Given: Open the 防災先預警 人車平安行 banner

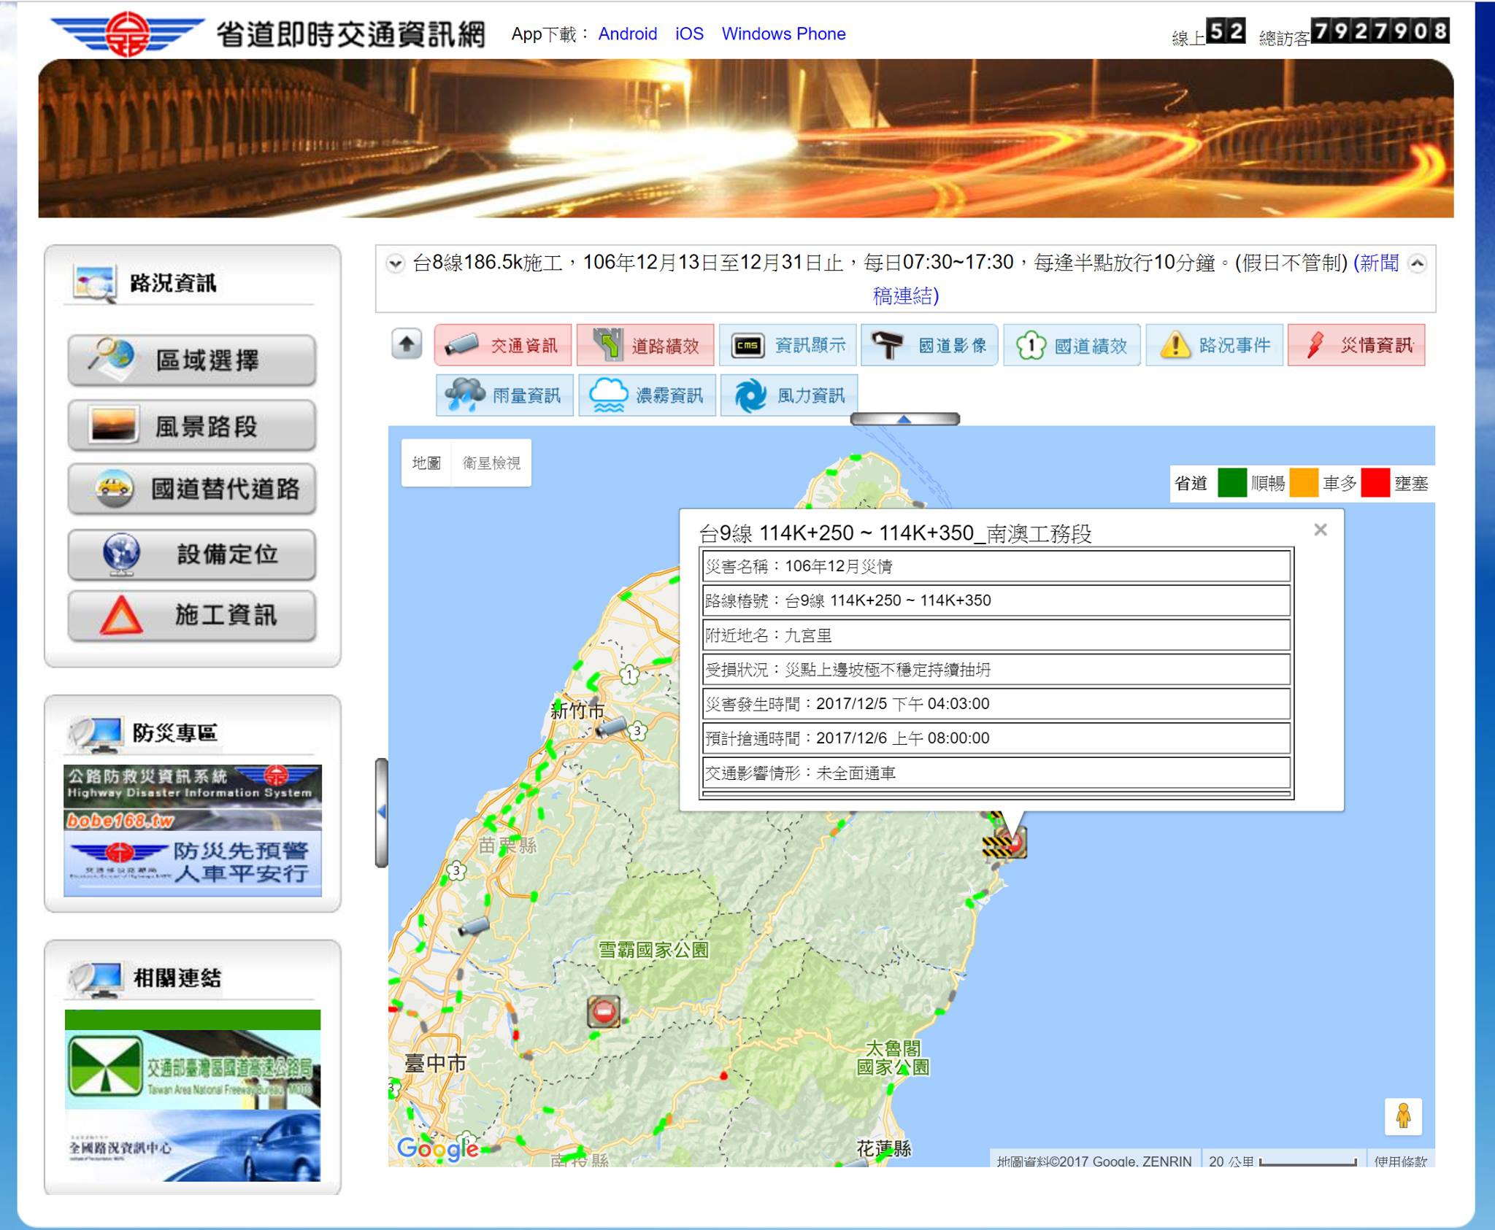Looking at the screenshot, I should point(193,863).
